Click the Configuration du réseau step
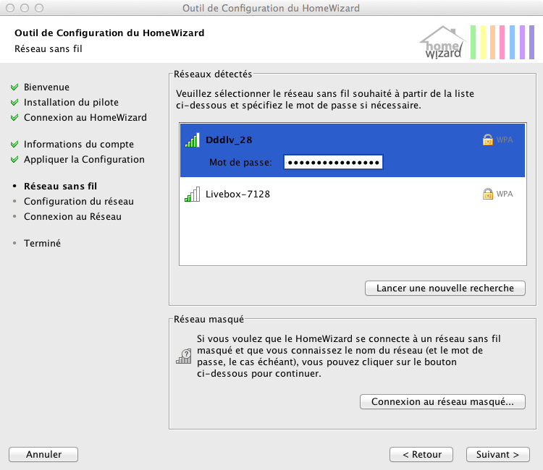543x470 pixels. click(79, 202)
